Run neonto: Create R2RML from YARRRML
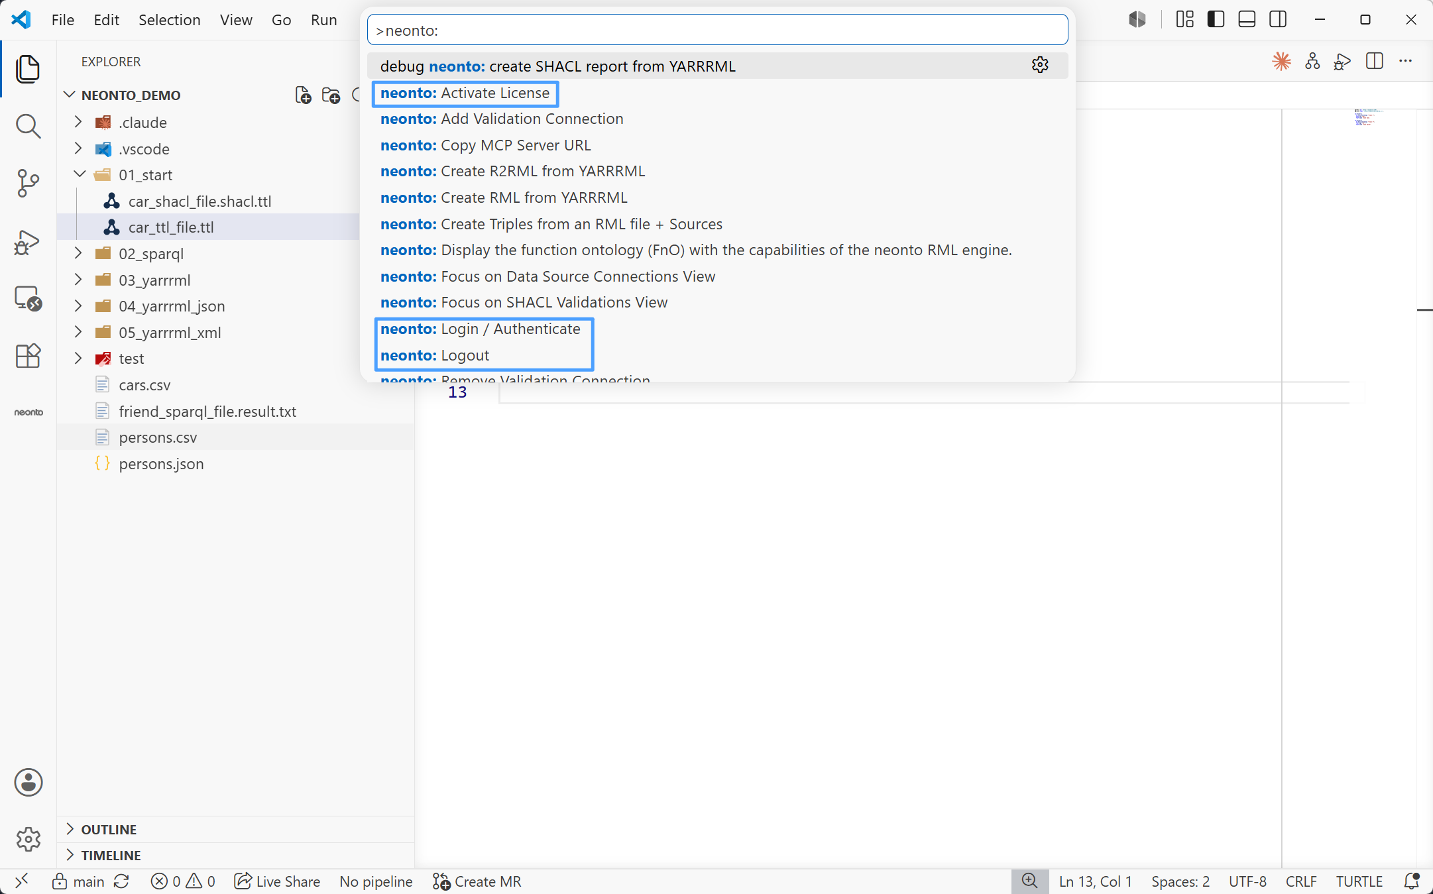1433x894 pixels. tap(718, 171)
